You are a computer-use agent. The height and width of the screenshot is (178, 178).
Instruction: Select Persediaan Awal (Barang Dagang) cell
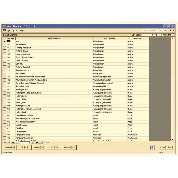[54, 83]
